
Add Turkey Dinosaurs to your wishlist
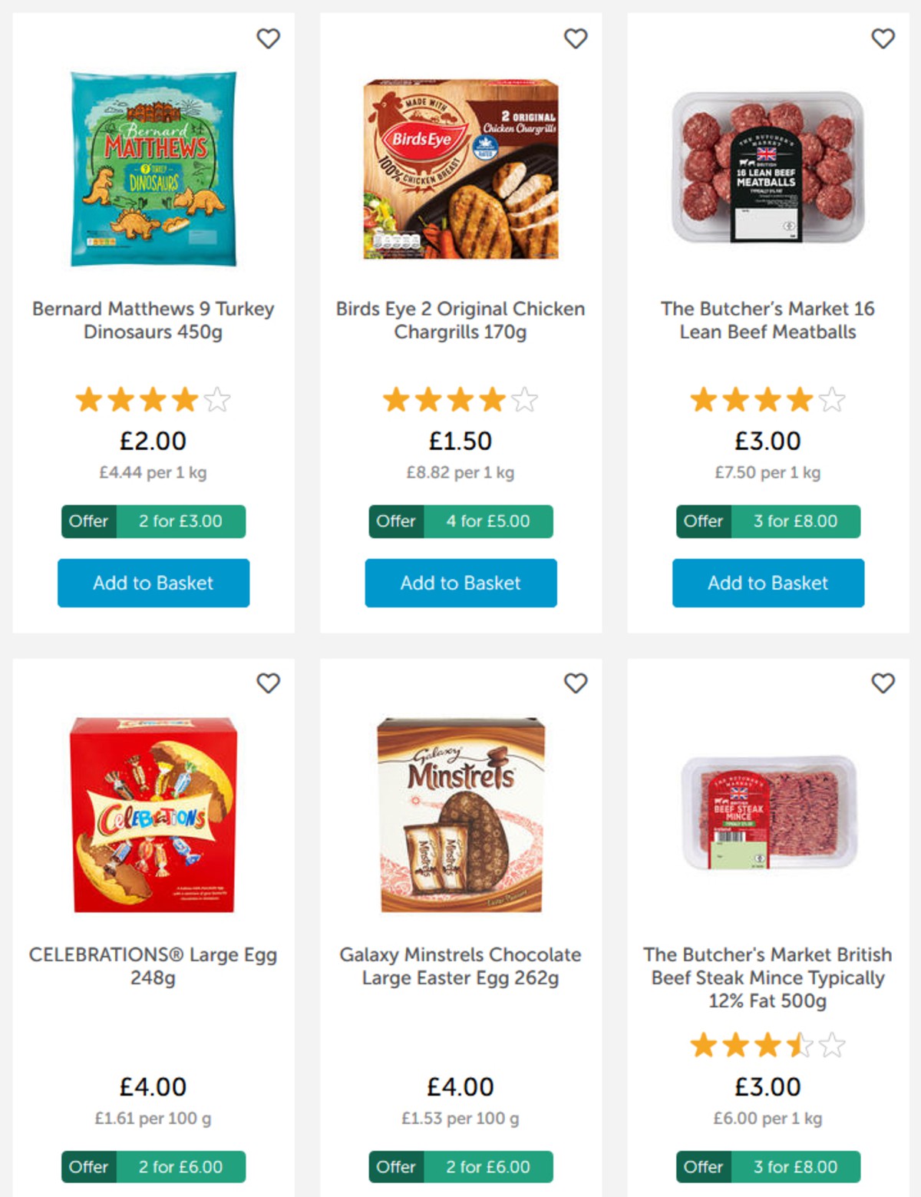pos(269,38)
